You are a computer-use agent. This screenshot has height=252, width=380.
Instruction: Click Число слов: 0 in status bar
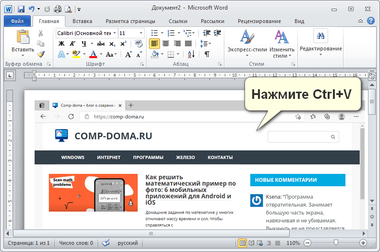click(x=76, y=243)
